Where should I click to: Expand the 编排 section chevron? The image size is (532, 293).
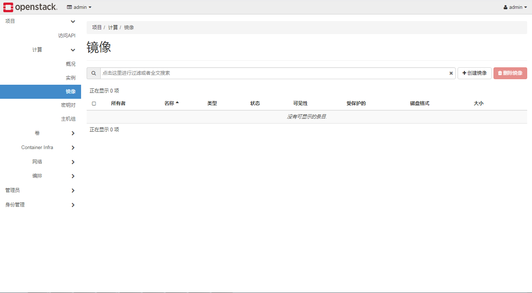click(x=73, y=176)
